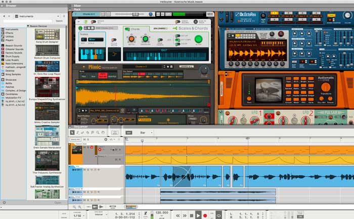This screenshot has width=354, height=219.
Task: Collapse the Mixer panel header
Action: 70,6
